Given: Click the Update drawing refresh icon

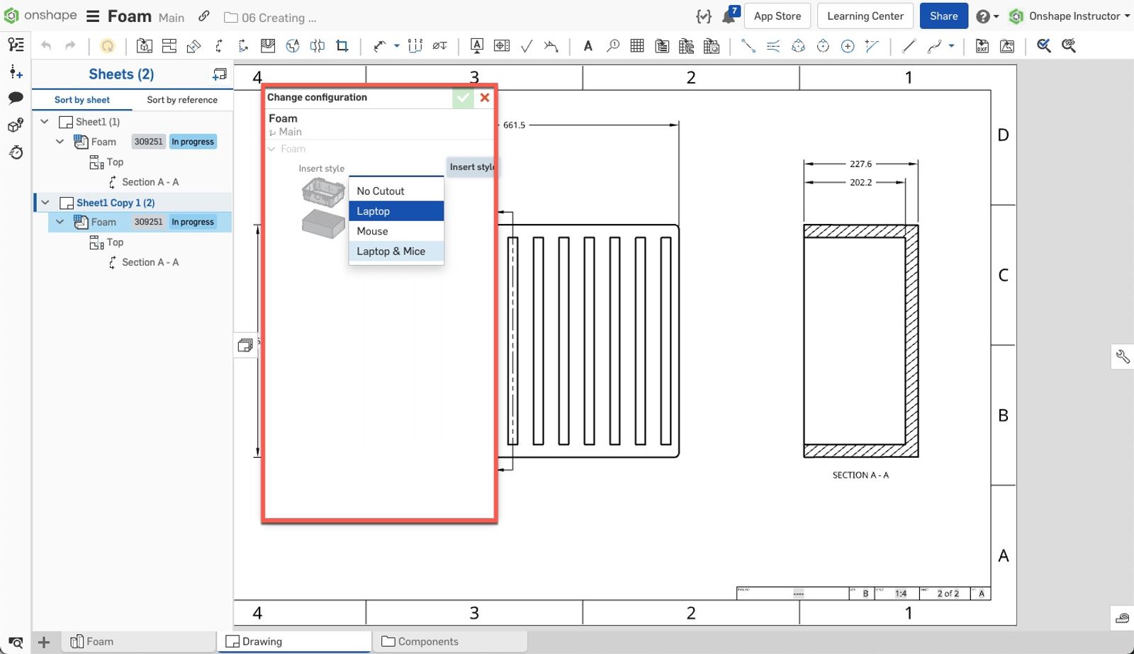Looking at the screenshot, I should (x=107, y=46).
